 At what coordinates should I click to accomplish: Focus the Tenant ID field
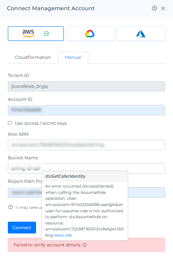click(86, 86)
